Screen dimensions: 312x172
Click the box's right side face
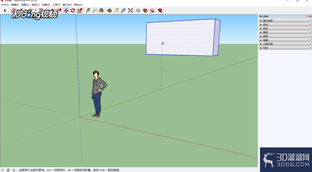pyautogui.click(x=217, y=38)
